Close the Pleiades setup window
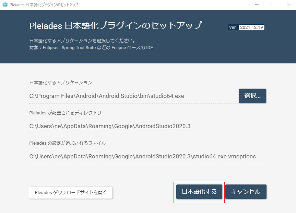Screen dimensions: 296x213 (288, 4)
